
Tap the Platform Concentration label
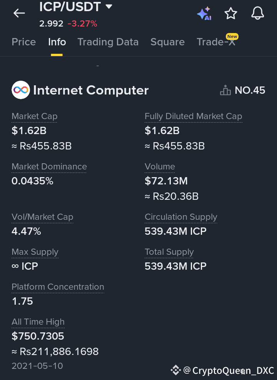click(x=58, y=287)
